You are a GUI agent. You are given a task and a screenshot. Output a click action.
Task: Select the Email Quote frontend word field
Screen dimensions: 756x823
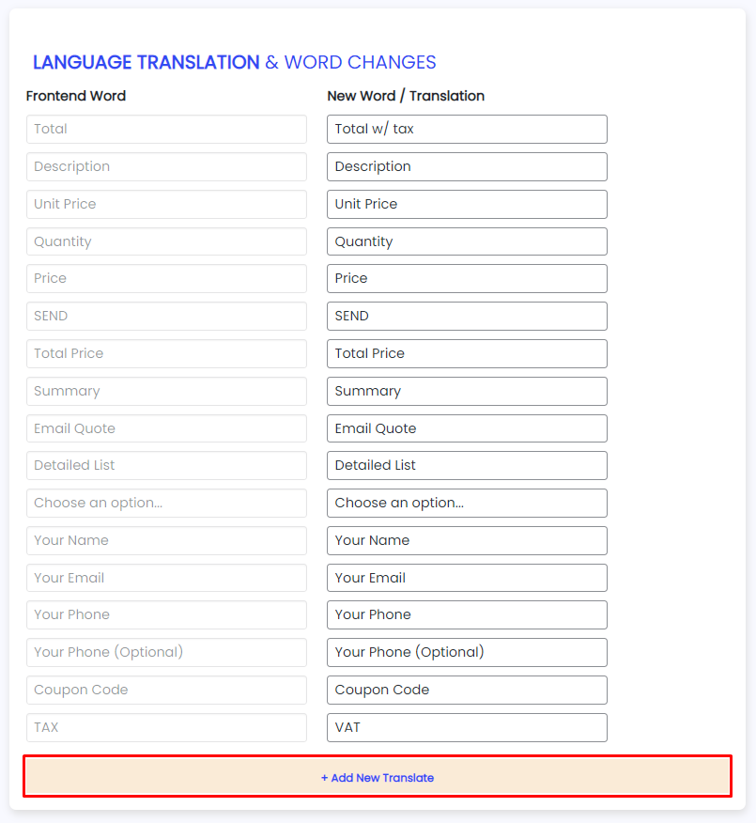point(167,428)
